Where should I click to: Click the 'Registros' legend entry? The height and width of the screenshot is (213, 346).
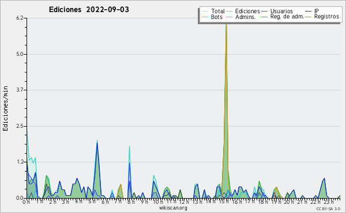pyautogui.click(x=322, y=17)
